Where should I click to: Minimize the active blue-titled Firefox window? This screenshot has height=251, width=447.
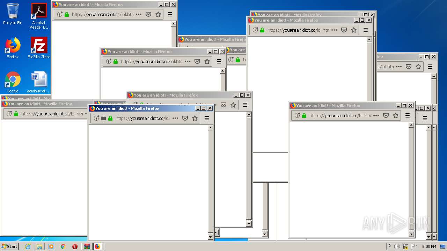click(198, 108)
